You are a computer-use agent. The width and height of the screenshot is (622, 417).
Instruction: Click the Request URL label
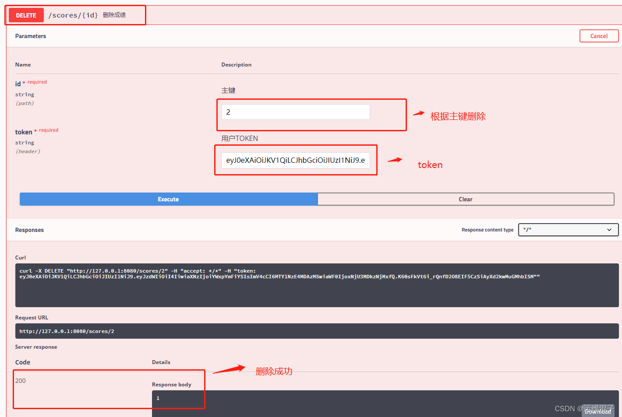(32, 318)
